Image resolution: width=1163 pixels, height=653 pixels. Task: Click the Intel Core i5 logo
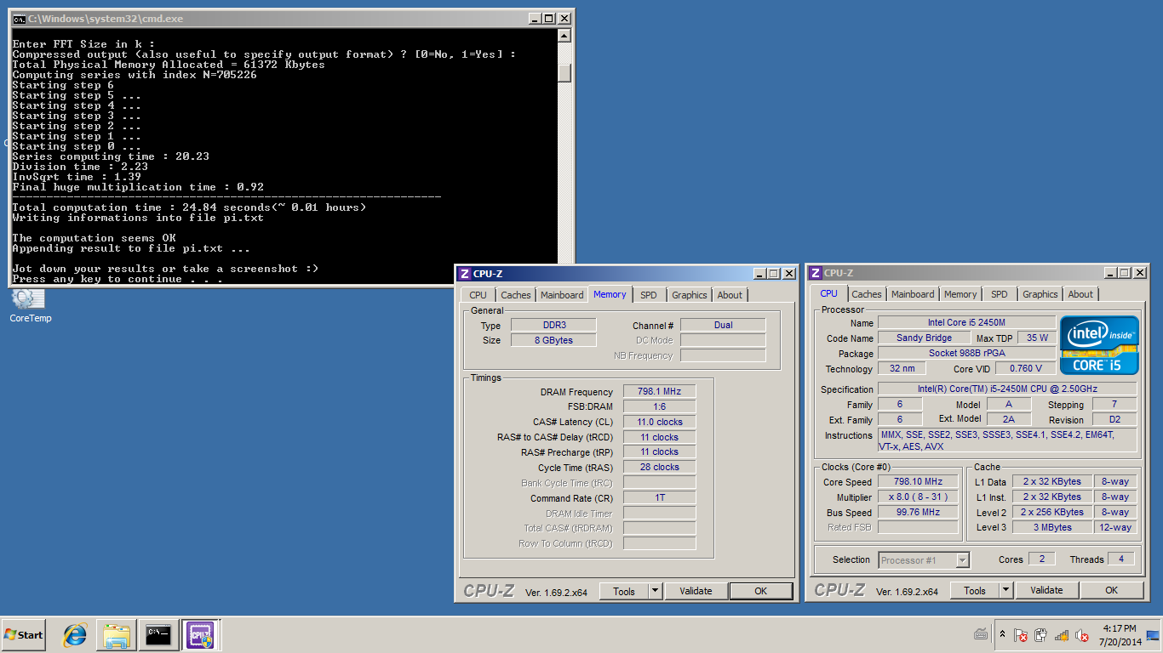point(1099,345)
